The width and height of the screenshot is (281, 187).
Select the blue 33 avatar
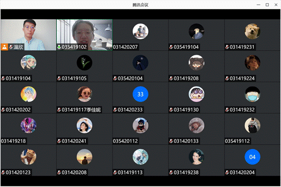(140, 94)
